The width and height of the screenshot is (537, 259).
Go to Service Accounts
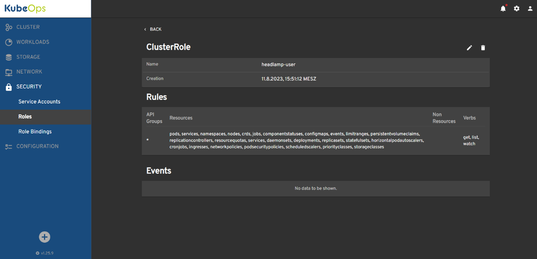click(39, 102)
